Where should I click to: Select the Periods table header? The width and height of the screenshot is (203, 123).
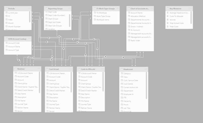point(18,8)
